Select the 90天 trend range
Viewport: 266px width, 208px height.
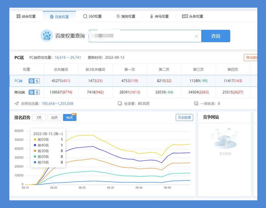69,117
